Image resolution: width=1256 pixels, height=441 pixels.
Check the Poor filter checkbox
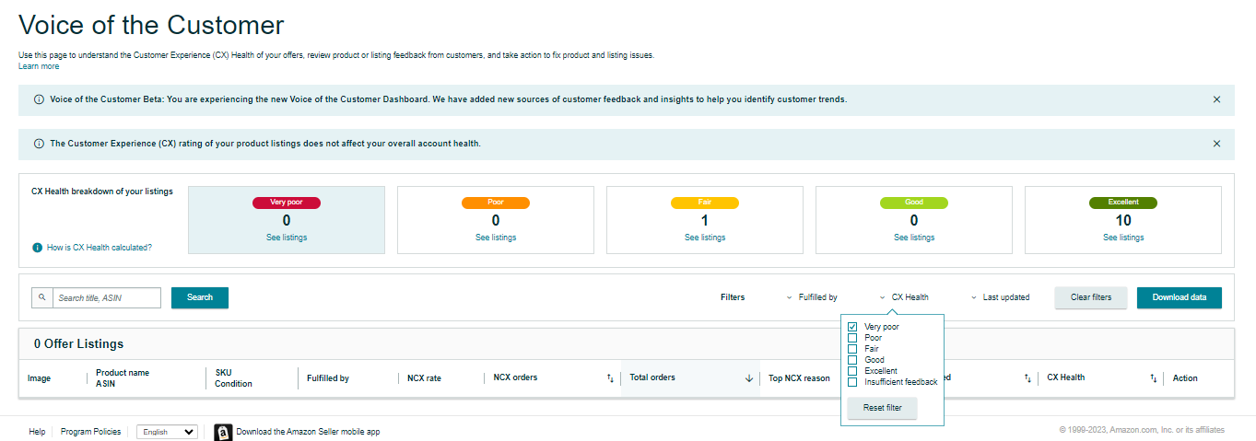pos(852,338)
